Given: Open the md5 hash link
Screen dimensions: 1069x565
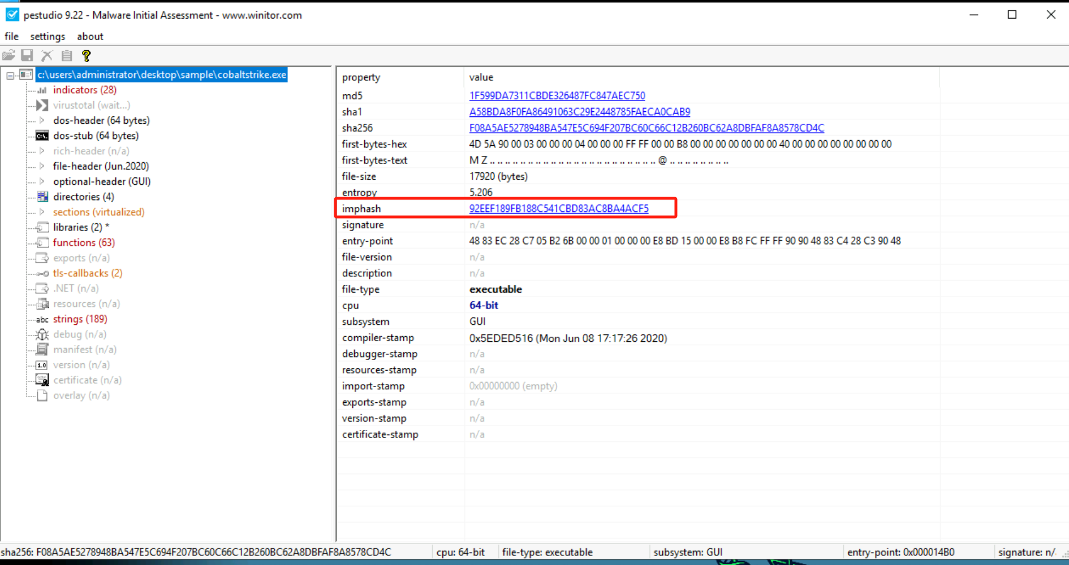Looking at the screenshot, I should tap(557, 95).
